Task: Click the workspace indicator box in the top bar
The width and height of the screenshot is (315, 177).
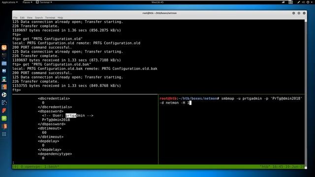Action: click(x=290, y=2)
